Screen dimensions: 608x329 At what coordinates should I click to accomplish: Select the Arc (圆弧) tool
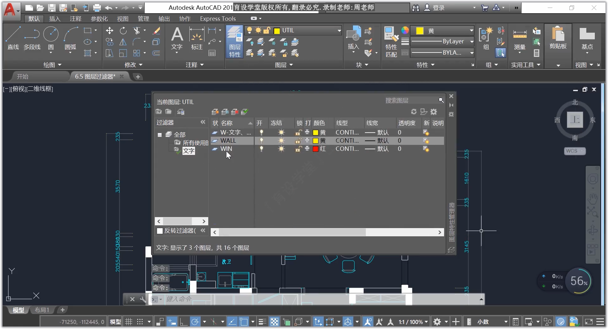70,38
